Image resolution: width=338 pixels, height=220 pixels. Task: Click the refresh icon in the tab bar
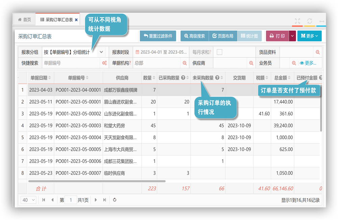310,21
